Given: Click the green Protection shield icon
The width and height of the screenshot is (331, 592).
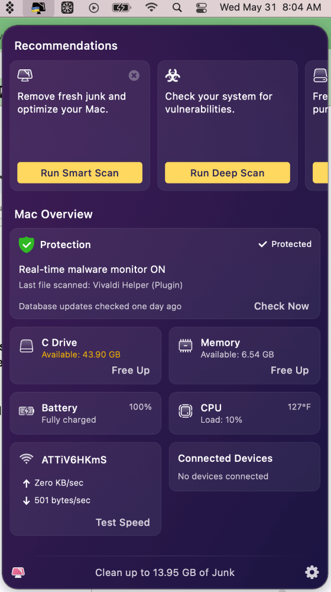Looking at the screenshot, I should [x=27, y=244].
